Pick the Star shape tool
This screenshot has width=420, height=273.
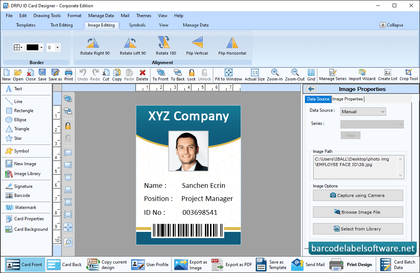tap(14, 138)
